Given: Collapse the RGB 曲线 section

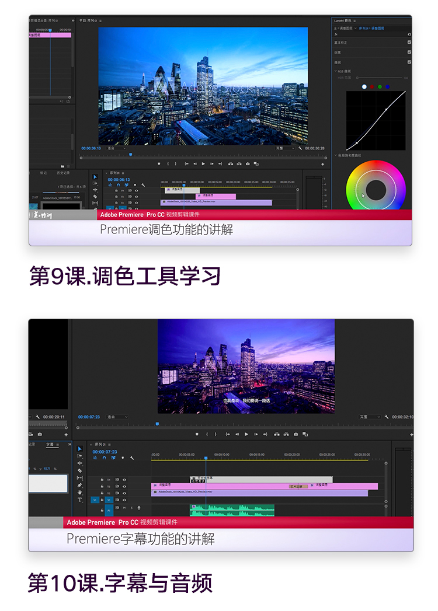Looking at the screenshot, I should tap(335, 71).
